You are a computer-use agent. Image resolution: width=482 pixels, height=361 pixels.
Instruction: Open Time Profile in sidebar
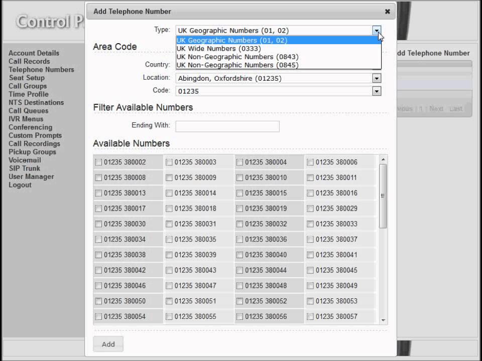[29, 95]
